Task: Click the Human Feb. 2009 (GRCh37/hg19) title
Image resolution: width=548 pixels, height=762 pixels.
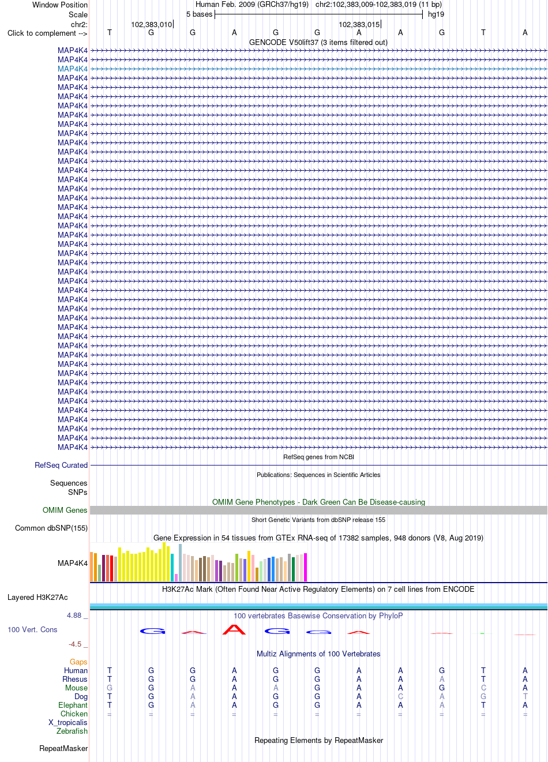Action: (x=252, y=5)
